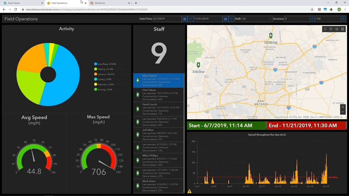Click the Stationary 2.65% legend entry
This screenshot has height=196, width=349.
pyautogui.click(x=104, y=84)
